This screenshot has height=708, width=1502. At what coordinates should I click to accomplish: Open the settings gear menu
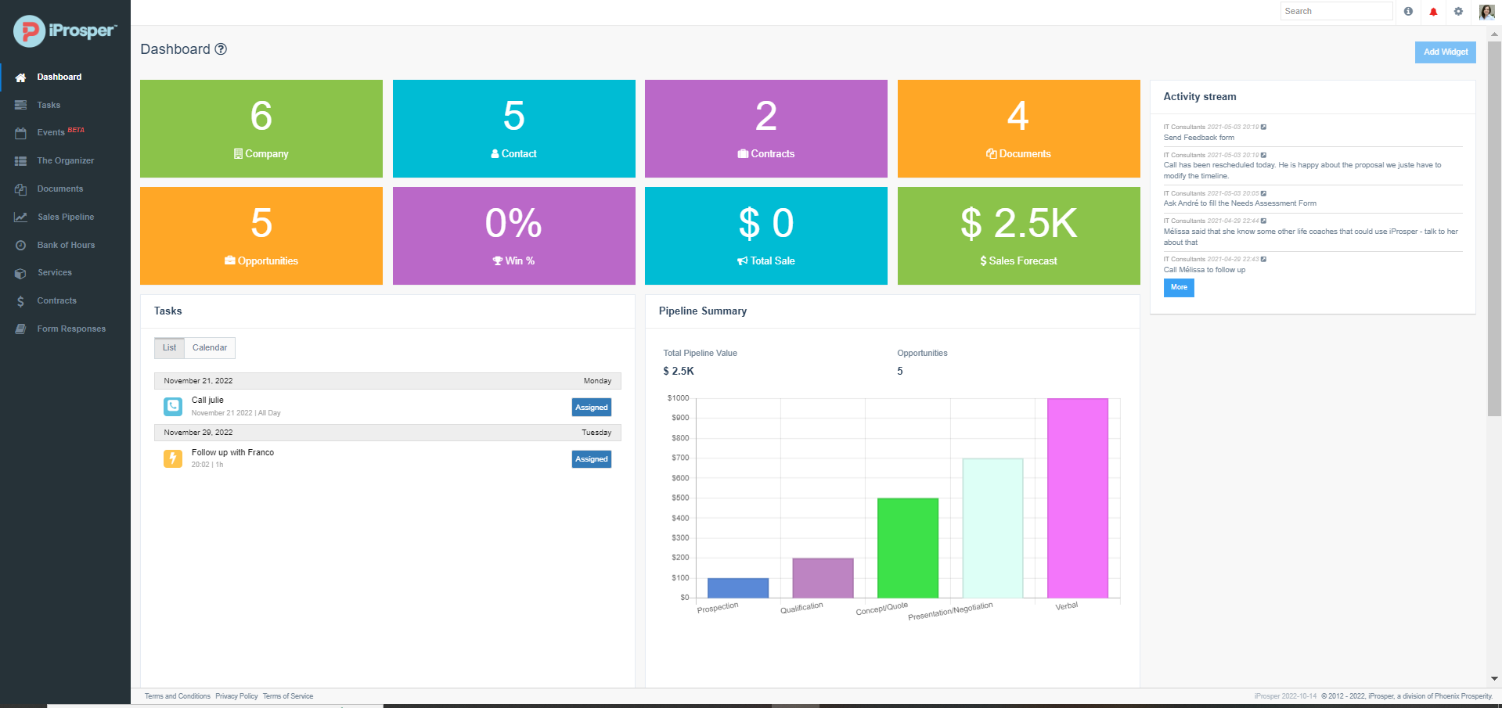tap(1457, 12)
